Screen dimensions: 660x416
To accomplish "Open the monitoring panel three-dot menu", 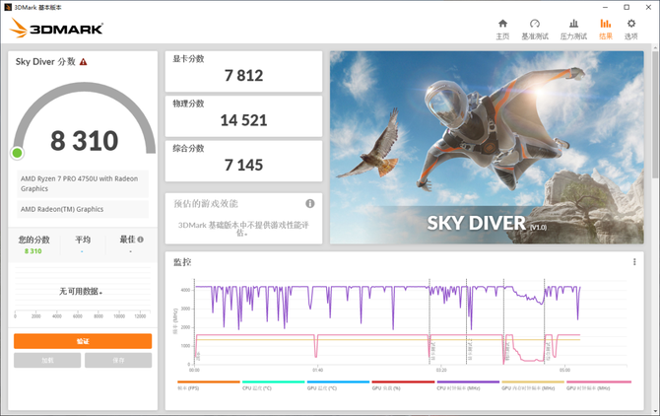I will pos(634,262).
